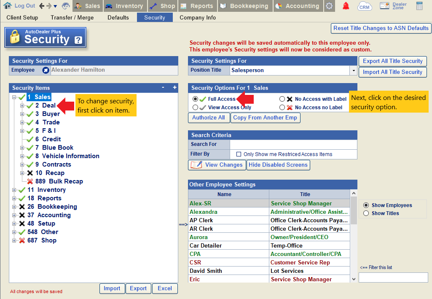Click the black X icon beside Recap

pyautogui.click(x=30, y=173)
